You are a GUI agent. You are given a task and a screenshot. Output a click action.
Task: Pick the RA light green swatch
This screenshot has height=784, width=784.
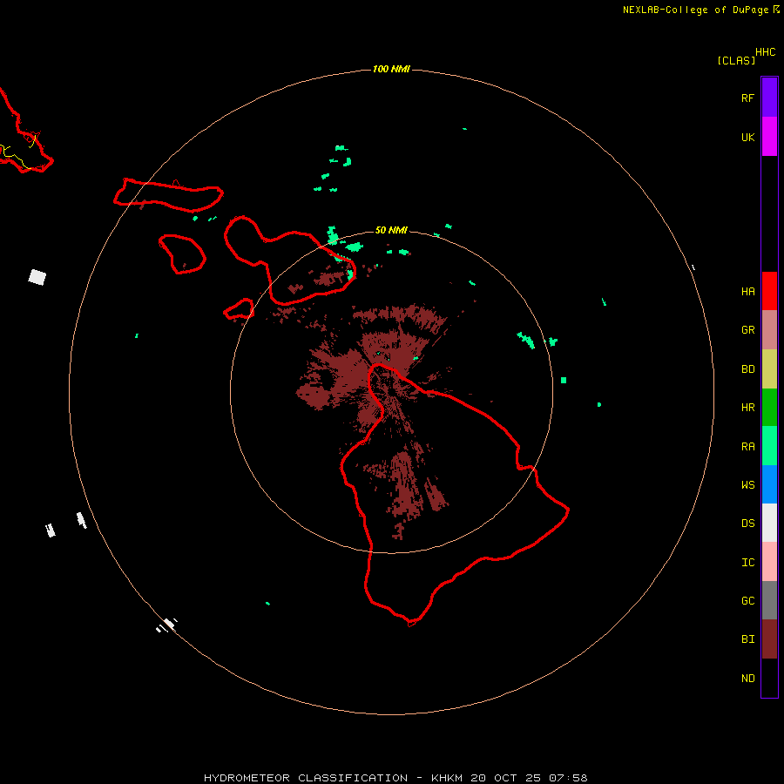(769, 446)
